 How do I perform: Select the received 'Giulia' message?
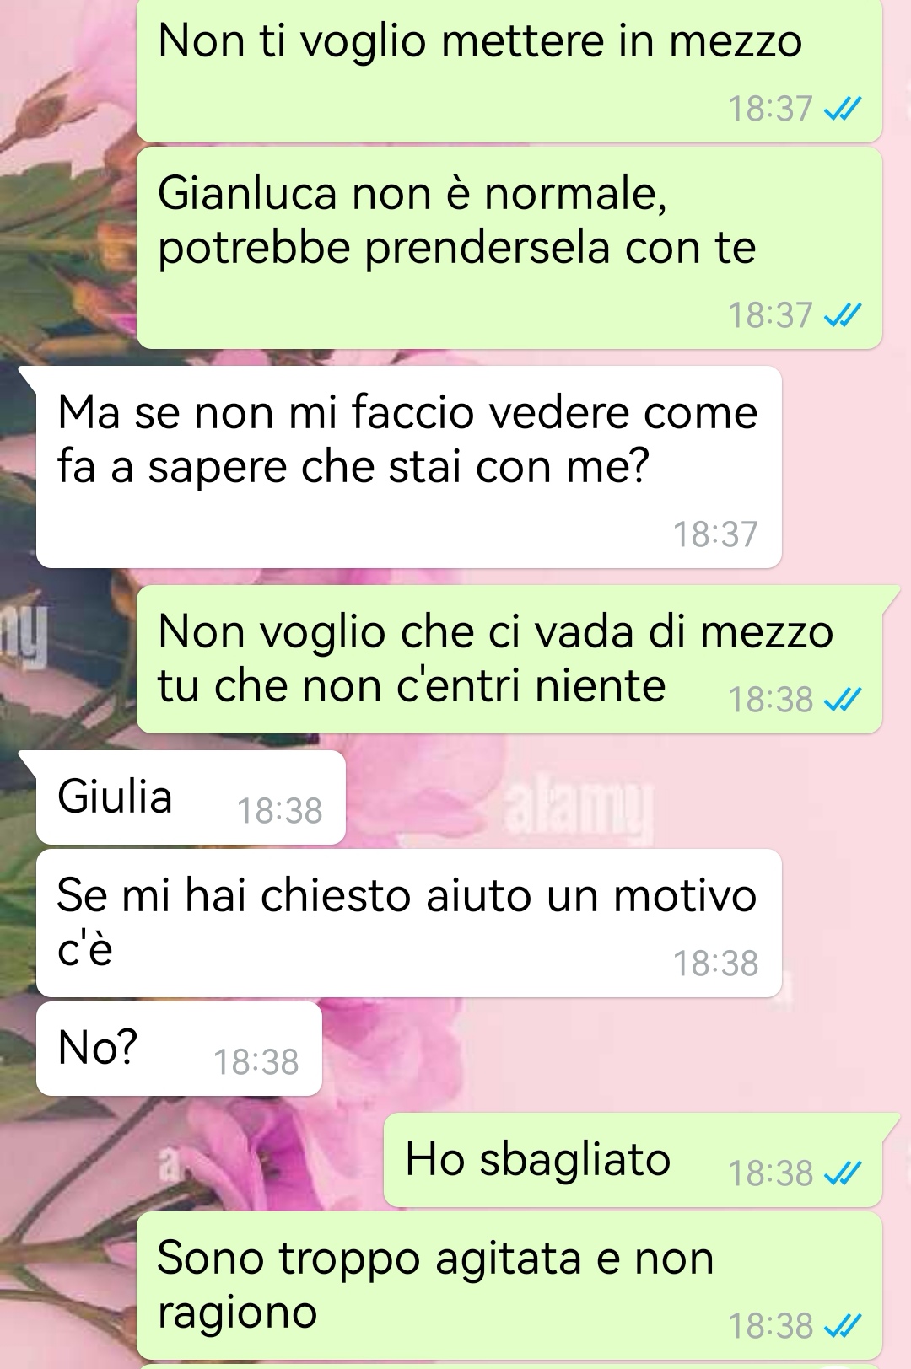(191, 797)
